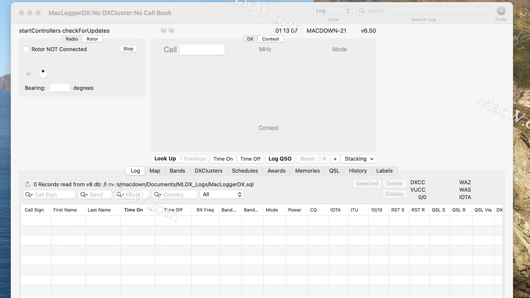Screen dimensions: 530x298
Task: Click the Beam button
Action: [x=308, y=159]
